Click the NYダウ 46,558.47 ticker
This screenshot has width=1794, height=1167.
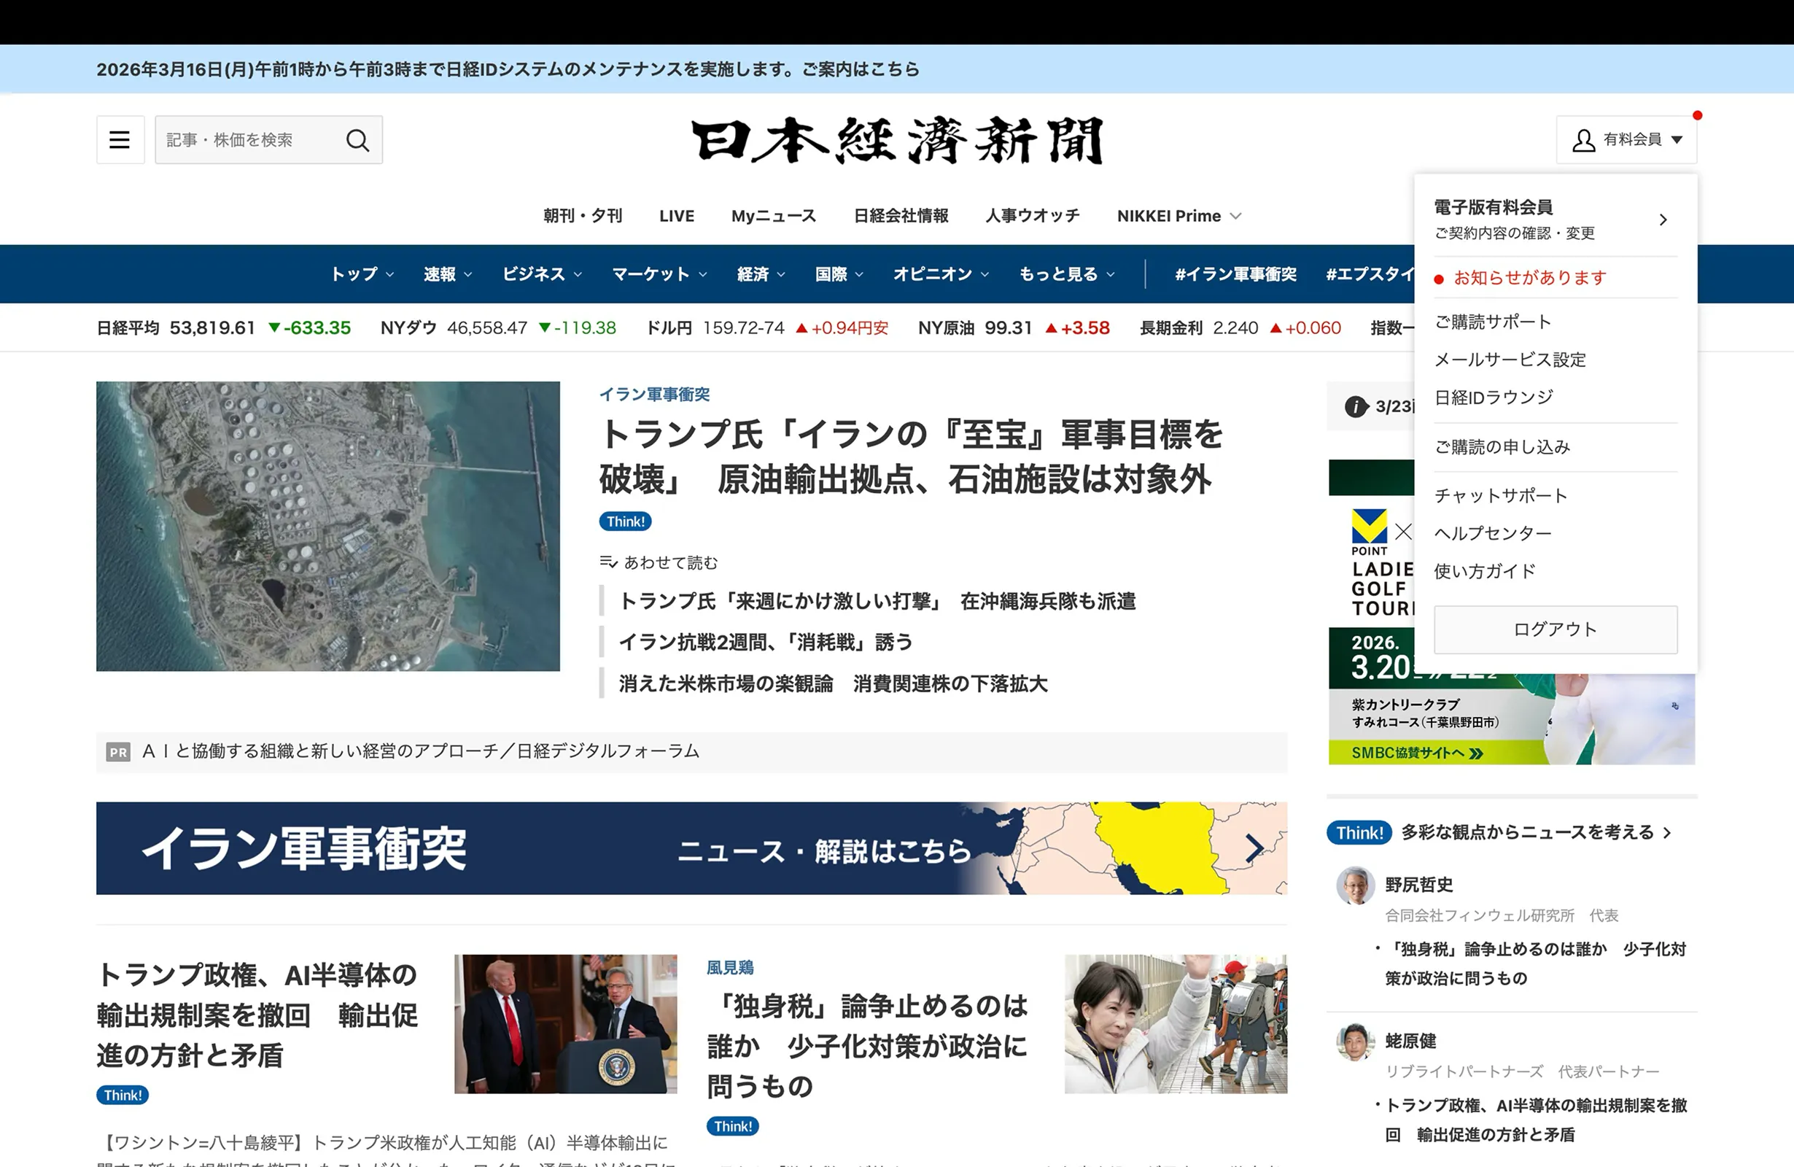point(498,328)
